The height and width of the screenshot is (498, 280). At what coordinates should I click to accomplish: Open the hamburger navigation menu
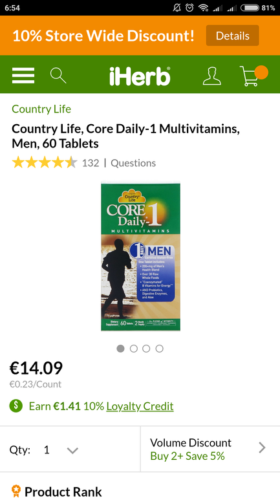[x=23, y=76]
